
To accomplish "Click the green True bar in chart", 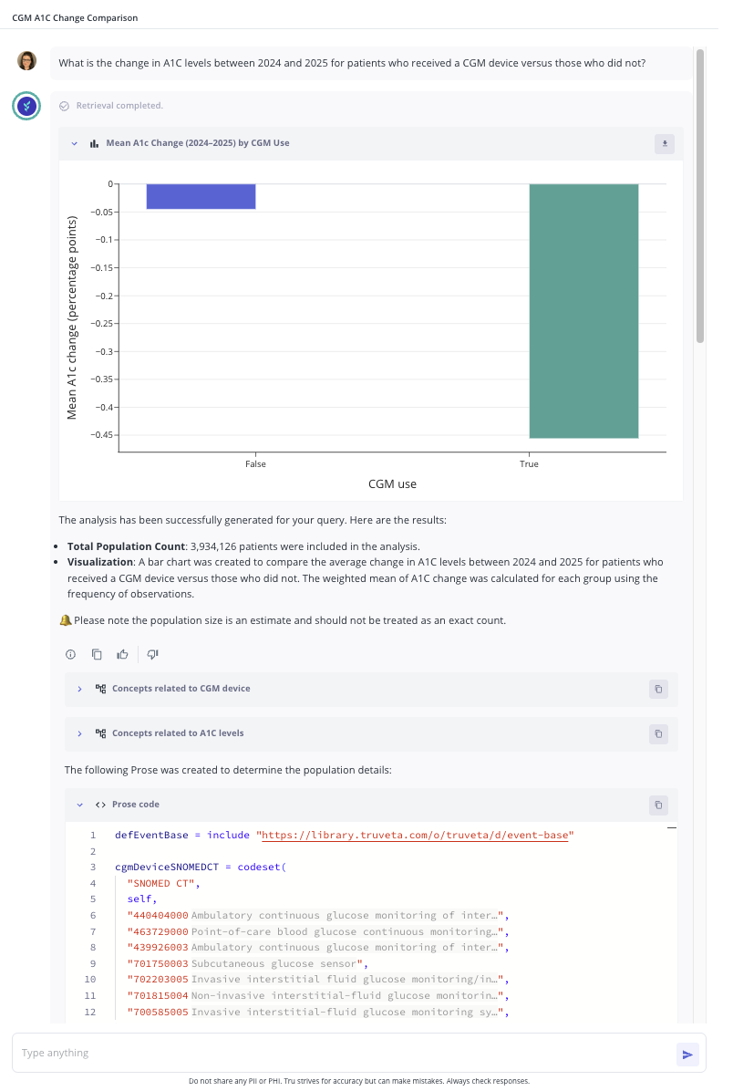I will [x=583, y=310].
